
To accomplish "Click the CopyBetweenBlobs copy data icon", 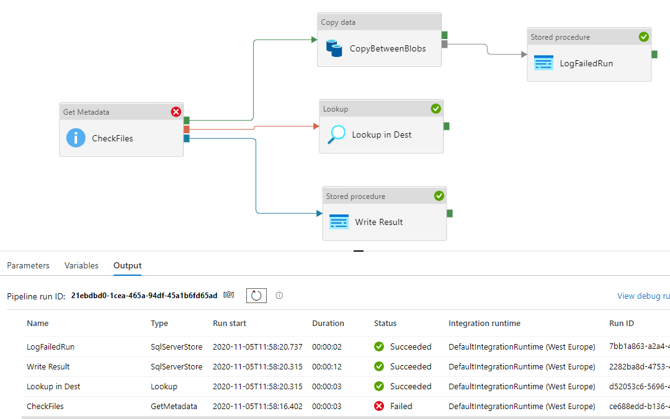I will point(335,48).
